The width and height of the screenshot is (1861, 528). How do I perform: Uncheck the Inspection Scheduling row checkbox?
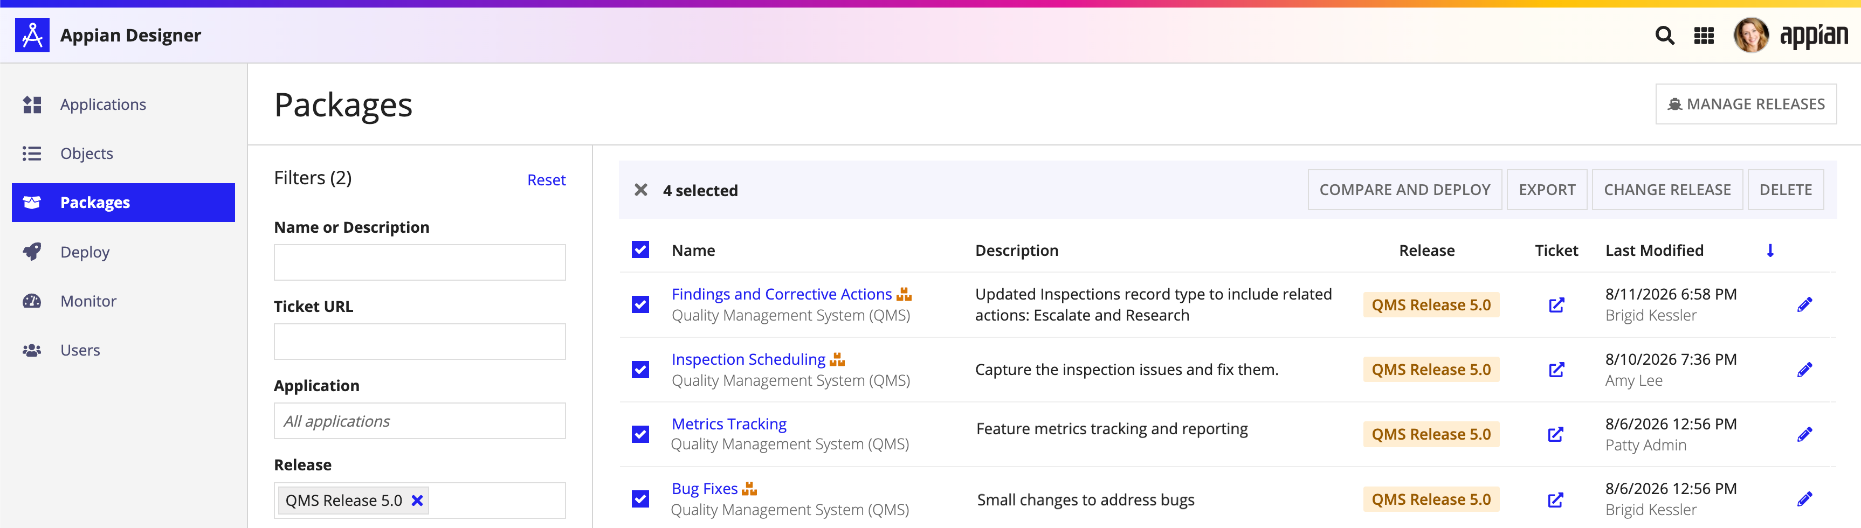[640, 370]
